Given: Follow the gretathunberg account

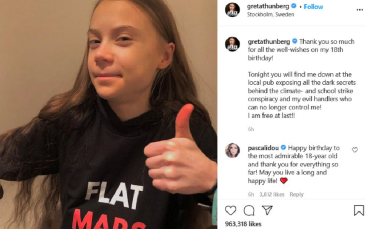Looking at the screenshot, I should pos(313,7).
